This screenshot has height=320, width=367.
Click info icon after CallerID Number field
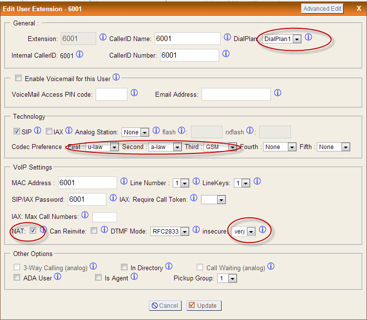pos(226,54)
